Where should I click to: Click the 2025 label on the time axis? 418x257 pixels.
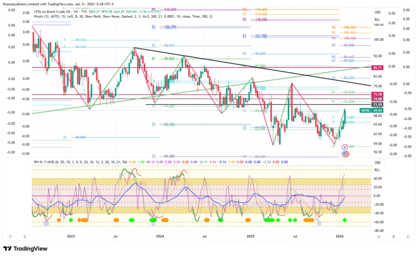pyautogui.click(x=250, y=236)
